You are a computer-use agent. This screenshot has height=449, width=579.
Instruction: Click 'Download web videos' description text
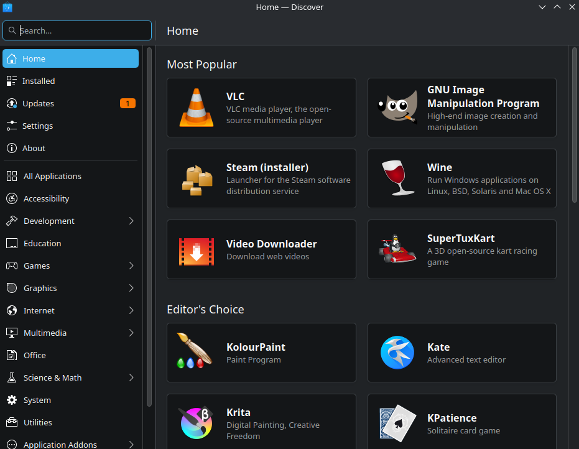(267, 256)
